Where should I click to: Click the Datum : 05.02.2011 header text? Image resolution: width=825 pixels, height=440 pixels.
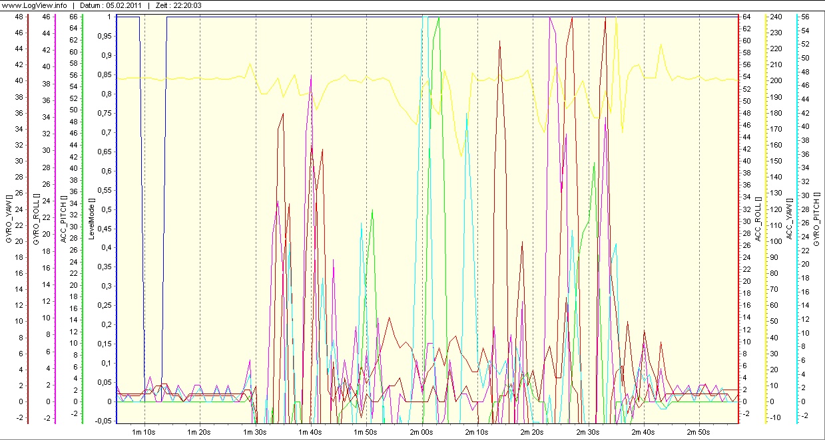click(109, 5)
